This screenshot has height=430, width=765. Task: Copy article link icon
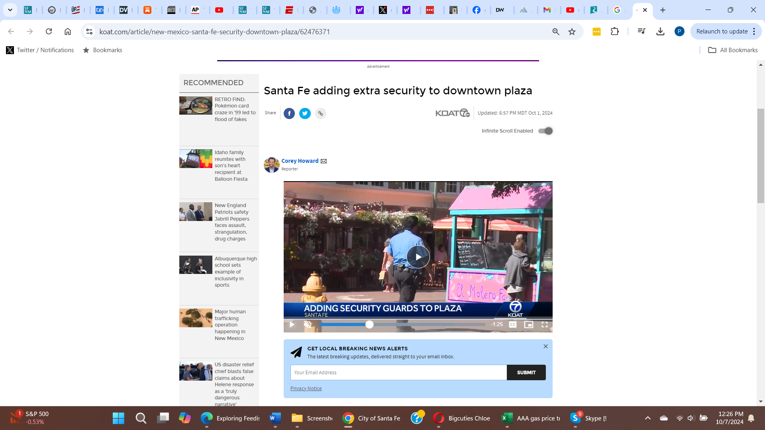click(320, 113)
